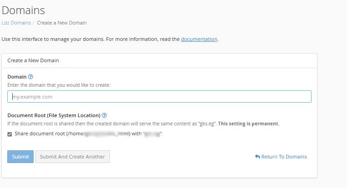Click the arrow icon beside Return To Domains
Viewport: 347px width, 188px height.
tap(258, 157)
